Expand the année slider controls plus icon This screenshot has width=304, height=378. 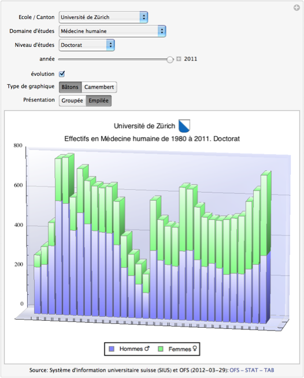[179, 59]
